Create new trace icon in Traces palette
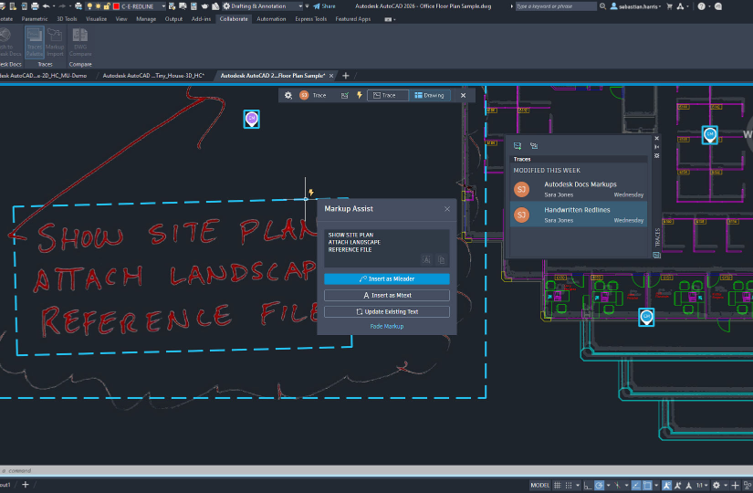 tap(518, 145)
